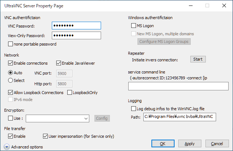Click New MS Logon multiple domains checkbox
Image resolution: width=233 pixels, height=151 pixels.
coord(133,33)
